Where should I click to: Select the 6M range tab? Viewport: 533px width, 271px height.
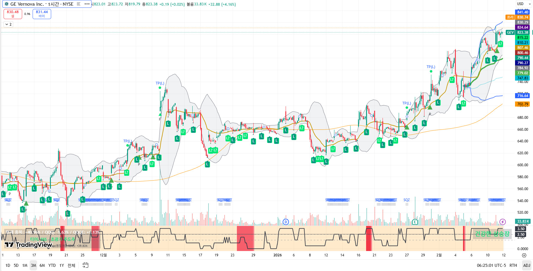coord(42,265)
